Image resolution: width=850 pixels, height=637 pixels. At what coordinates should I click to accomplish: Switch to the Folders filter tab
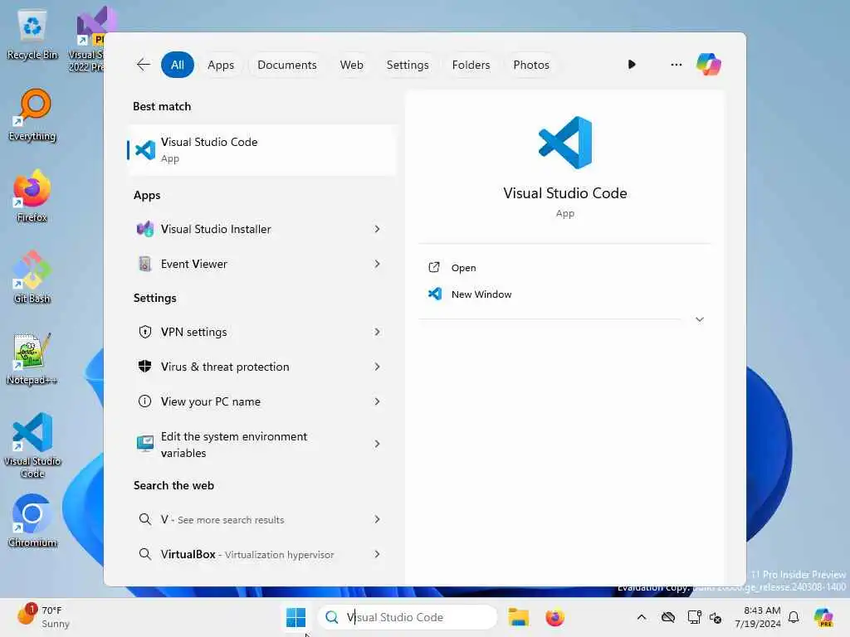point(471,65)
